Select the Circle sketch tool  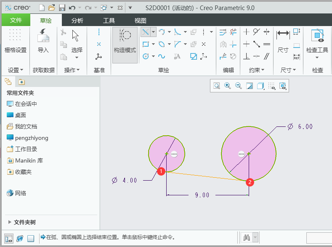click(x=146, y=56)
